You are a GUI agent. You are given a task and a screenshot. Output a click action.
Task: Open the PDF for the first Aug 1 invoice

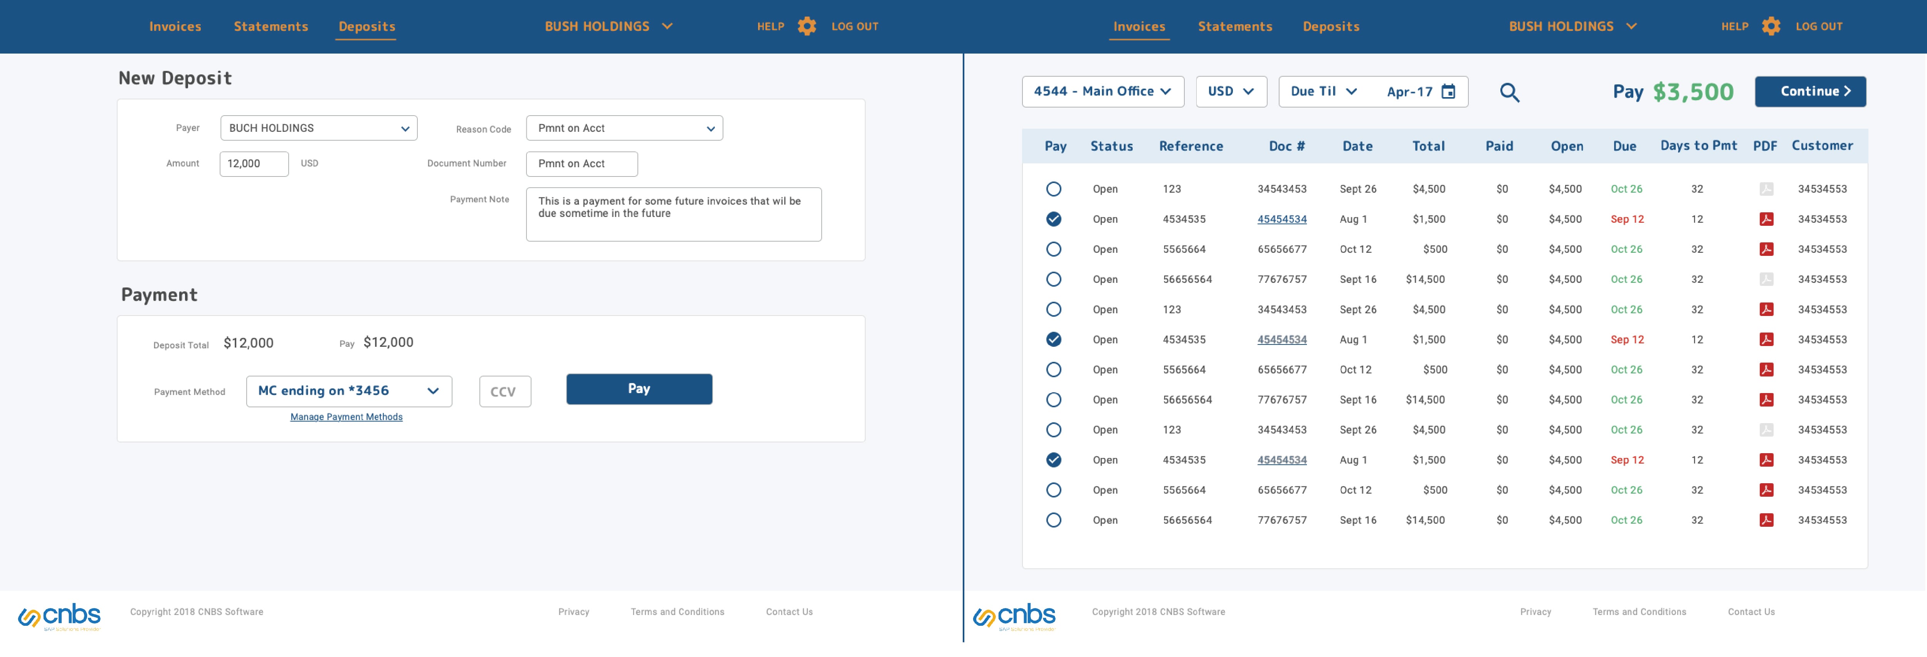(1766, 219)
